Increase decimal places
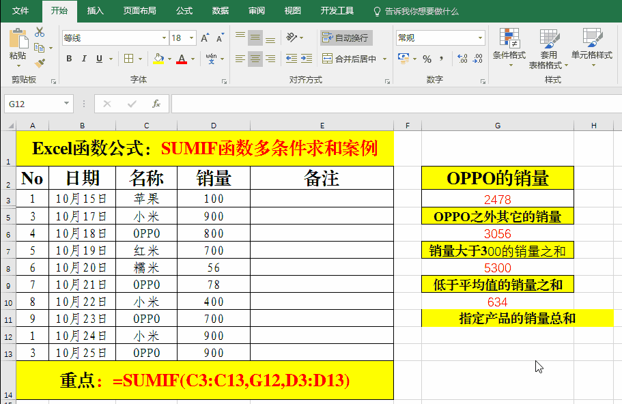Screen dimensions: 622x404 click(x=462, y=59)
